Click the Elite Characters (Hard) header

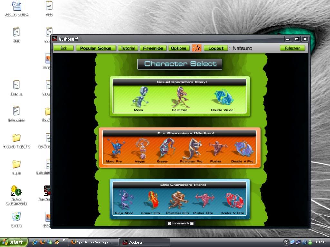(180, 185)
